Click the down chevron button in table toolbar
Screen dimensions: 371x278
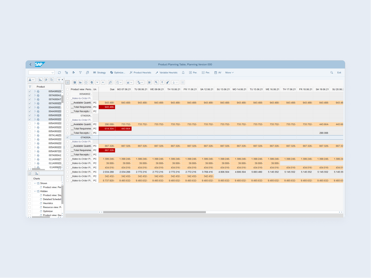(97, 82)
